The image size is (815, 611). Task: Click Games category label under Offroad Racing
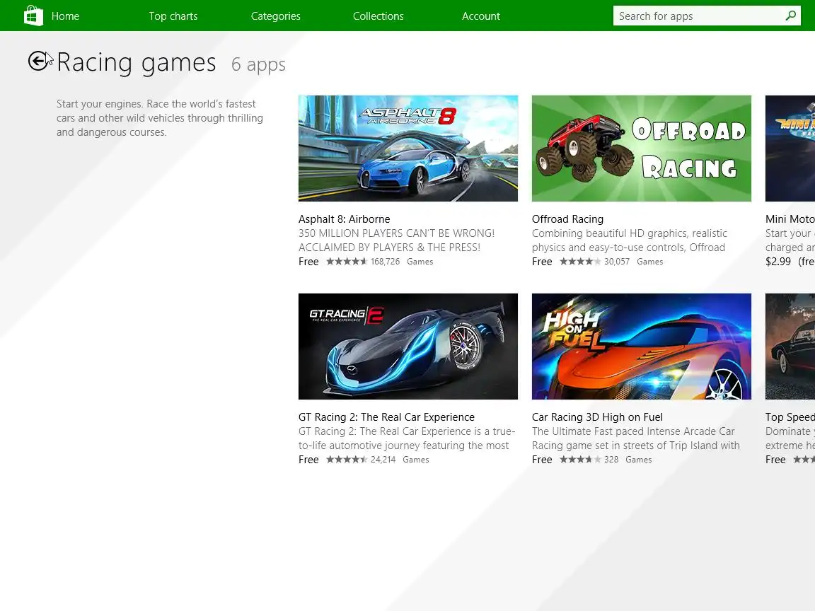click(x=649, y=262)
